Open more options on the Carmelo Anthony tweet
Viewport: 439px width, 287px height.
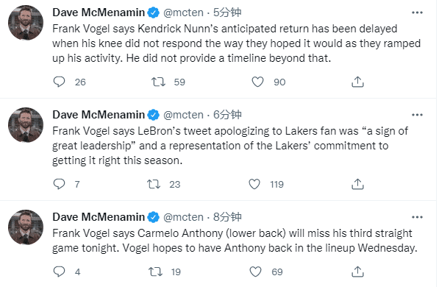click(x=417, y=217)
